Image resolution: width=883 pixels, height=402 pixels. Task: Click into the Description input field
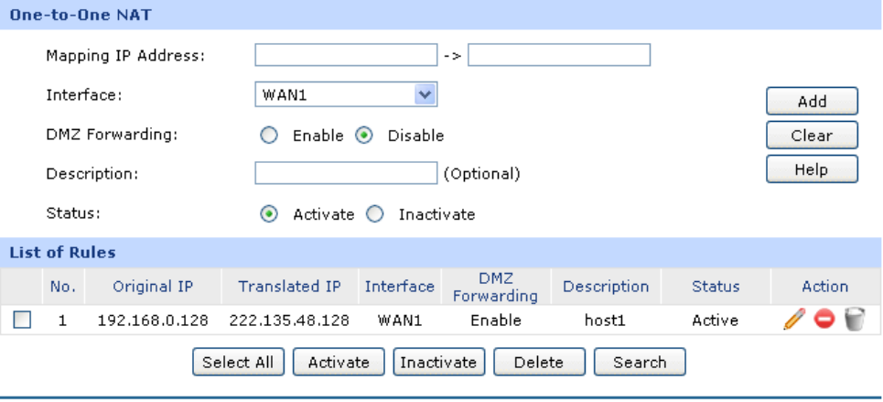coord(346,173)
